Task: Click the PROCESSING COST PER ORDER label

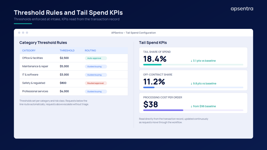Action: point(163,97)
